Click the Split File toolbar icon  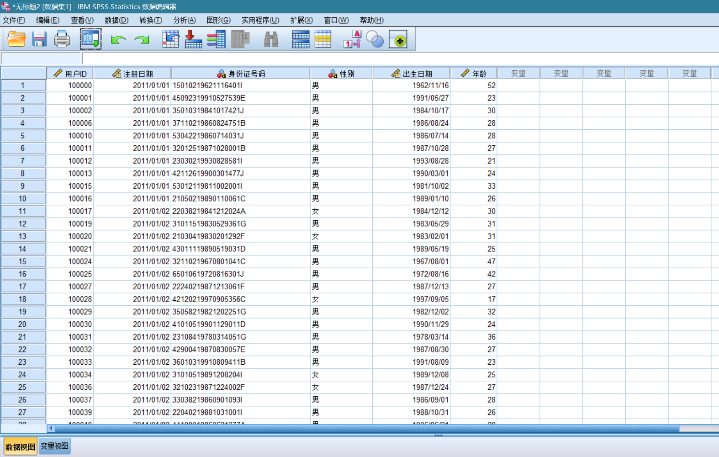click(x=301, y=39)
